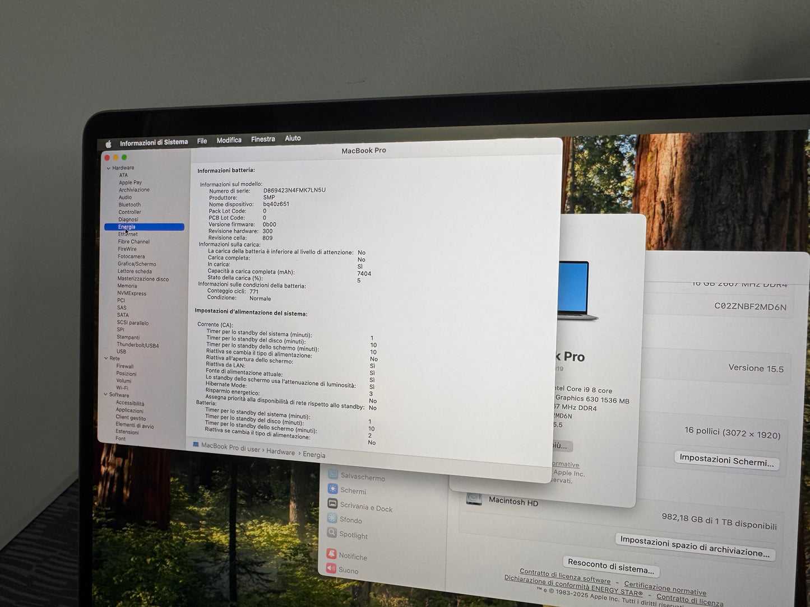Open Resoconto di sistema
Viewport: 810px width, 607px height.
[610, 567]
